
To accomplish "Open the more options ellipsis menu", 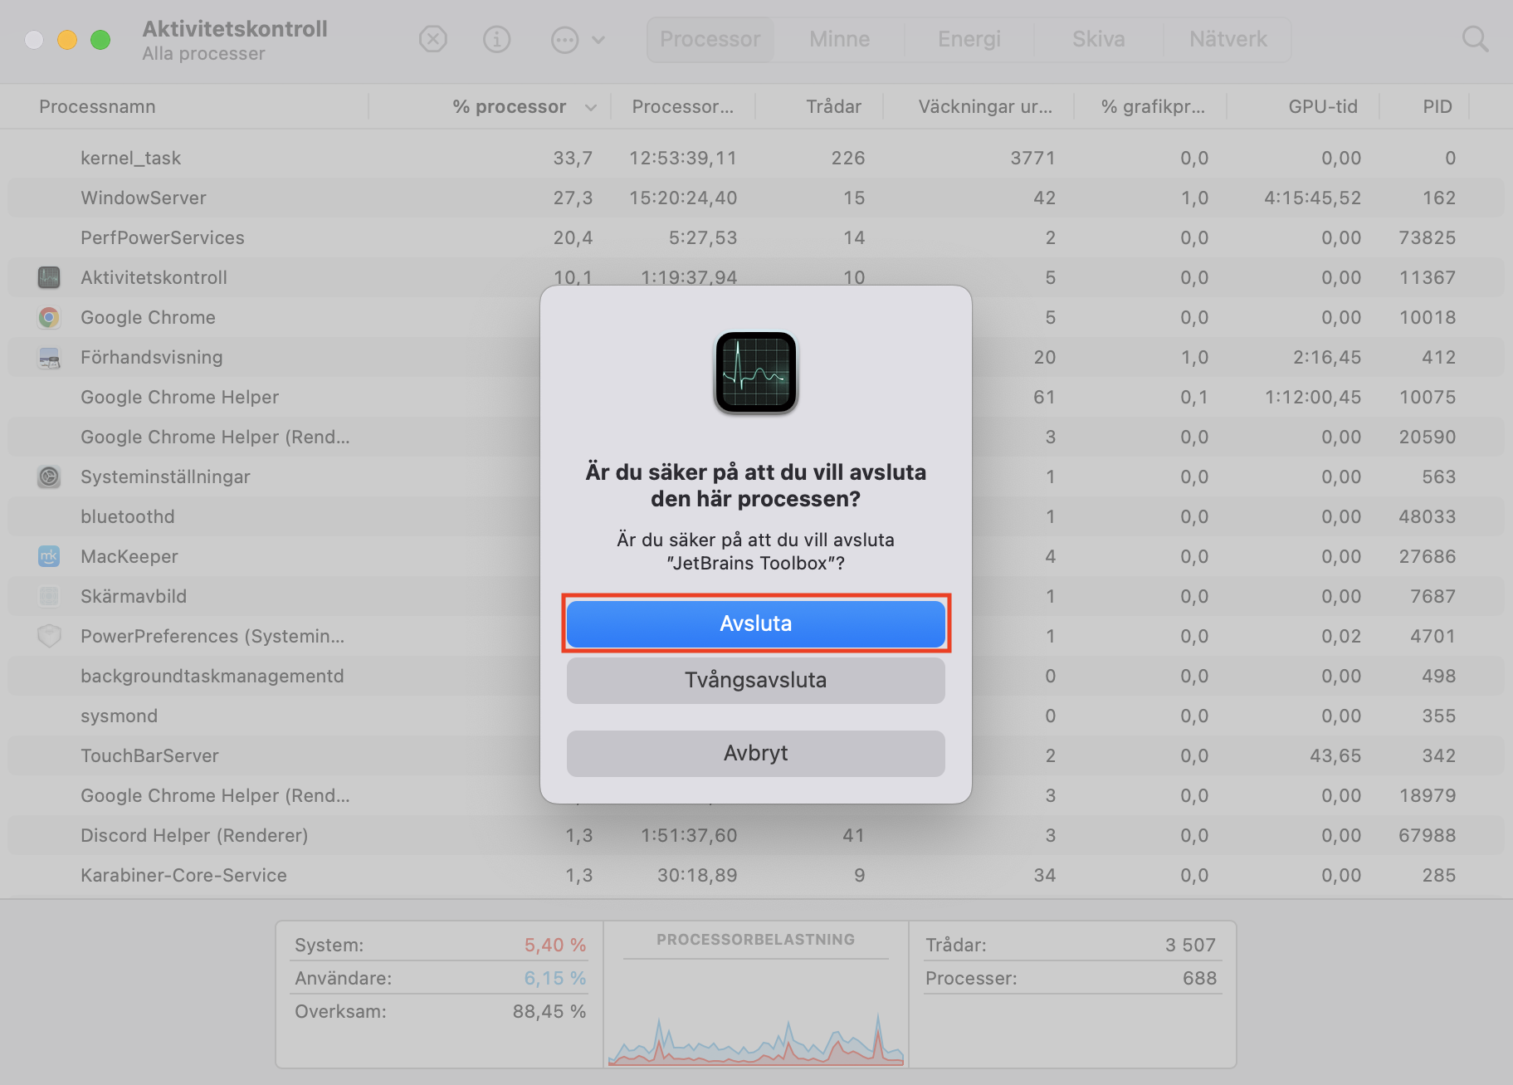I will [578, 39].
